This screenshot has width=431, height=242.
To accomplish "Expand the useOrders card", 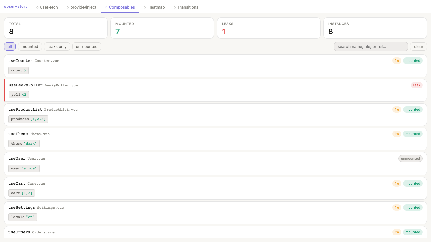I will coord(215,232).
